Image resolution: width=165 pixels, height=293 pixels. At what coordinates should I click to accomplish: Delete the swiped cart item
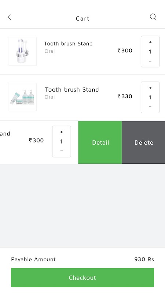[143, 142]
